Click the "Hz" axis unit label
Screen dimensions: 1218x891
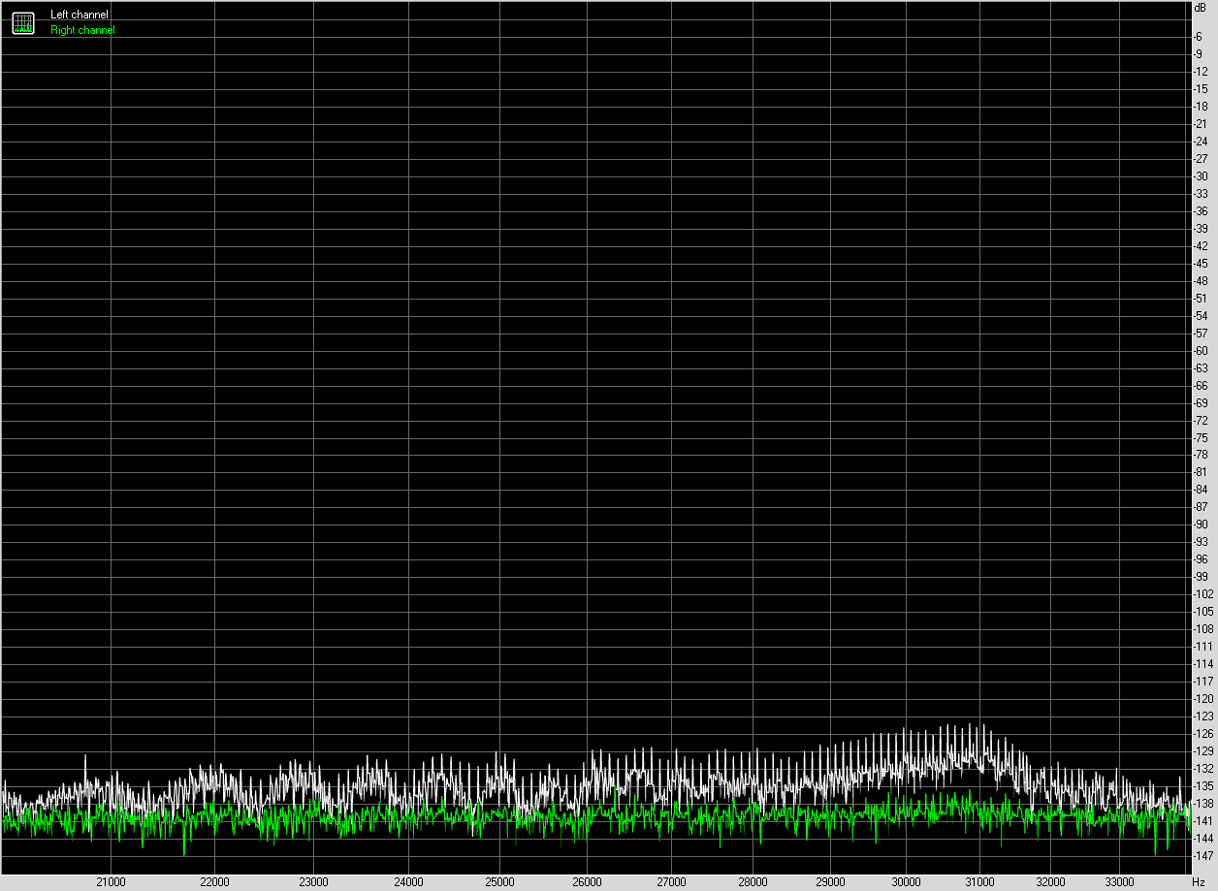click(x=1201, y=881)
